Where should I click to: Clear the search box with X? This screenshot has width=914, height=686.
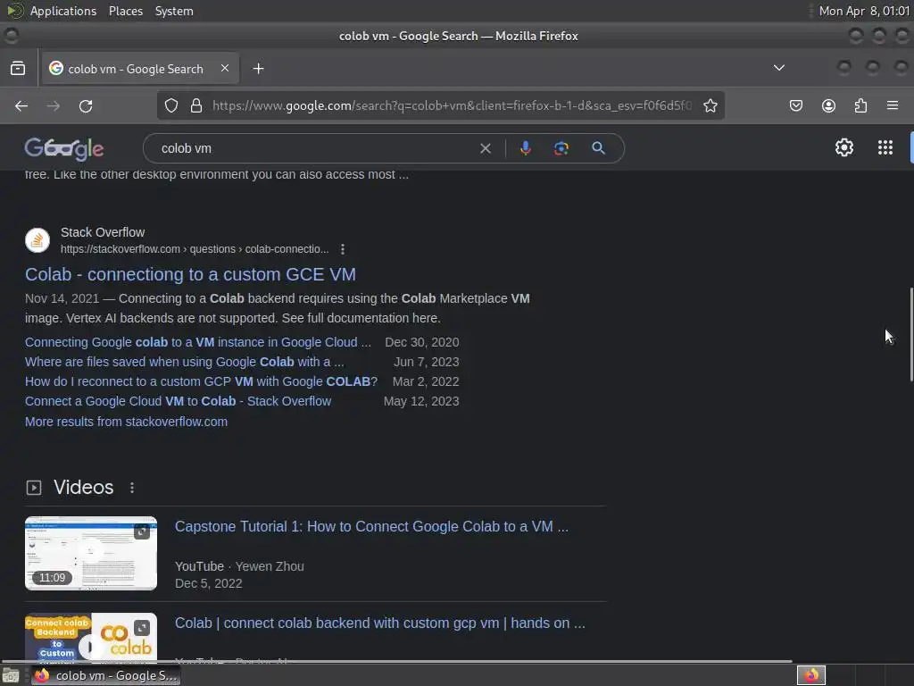point(485,149)
